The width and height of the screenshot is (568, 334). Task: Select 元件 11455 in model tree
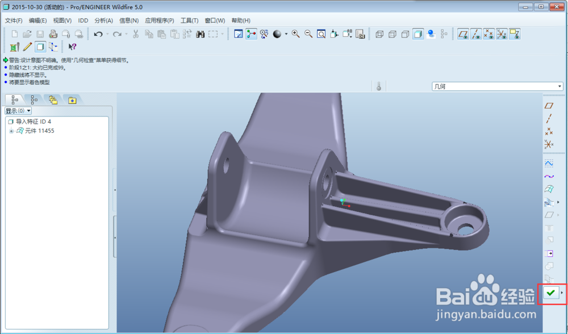[35, 131]
